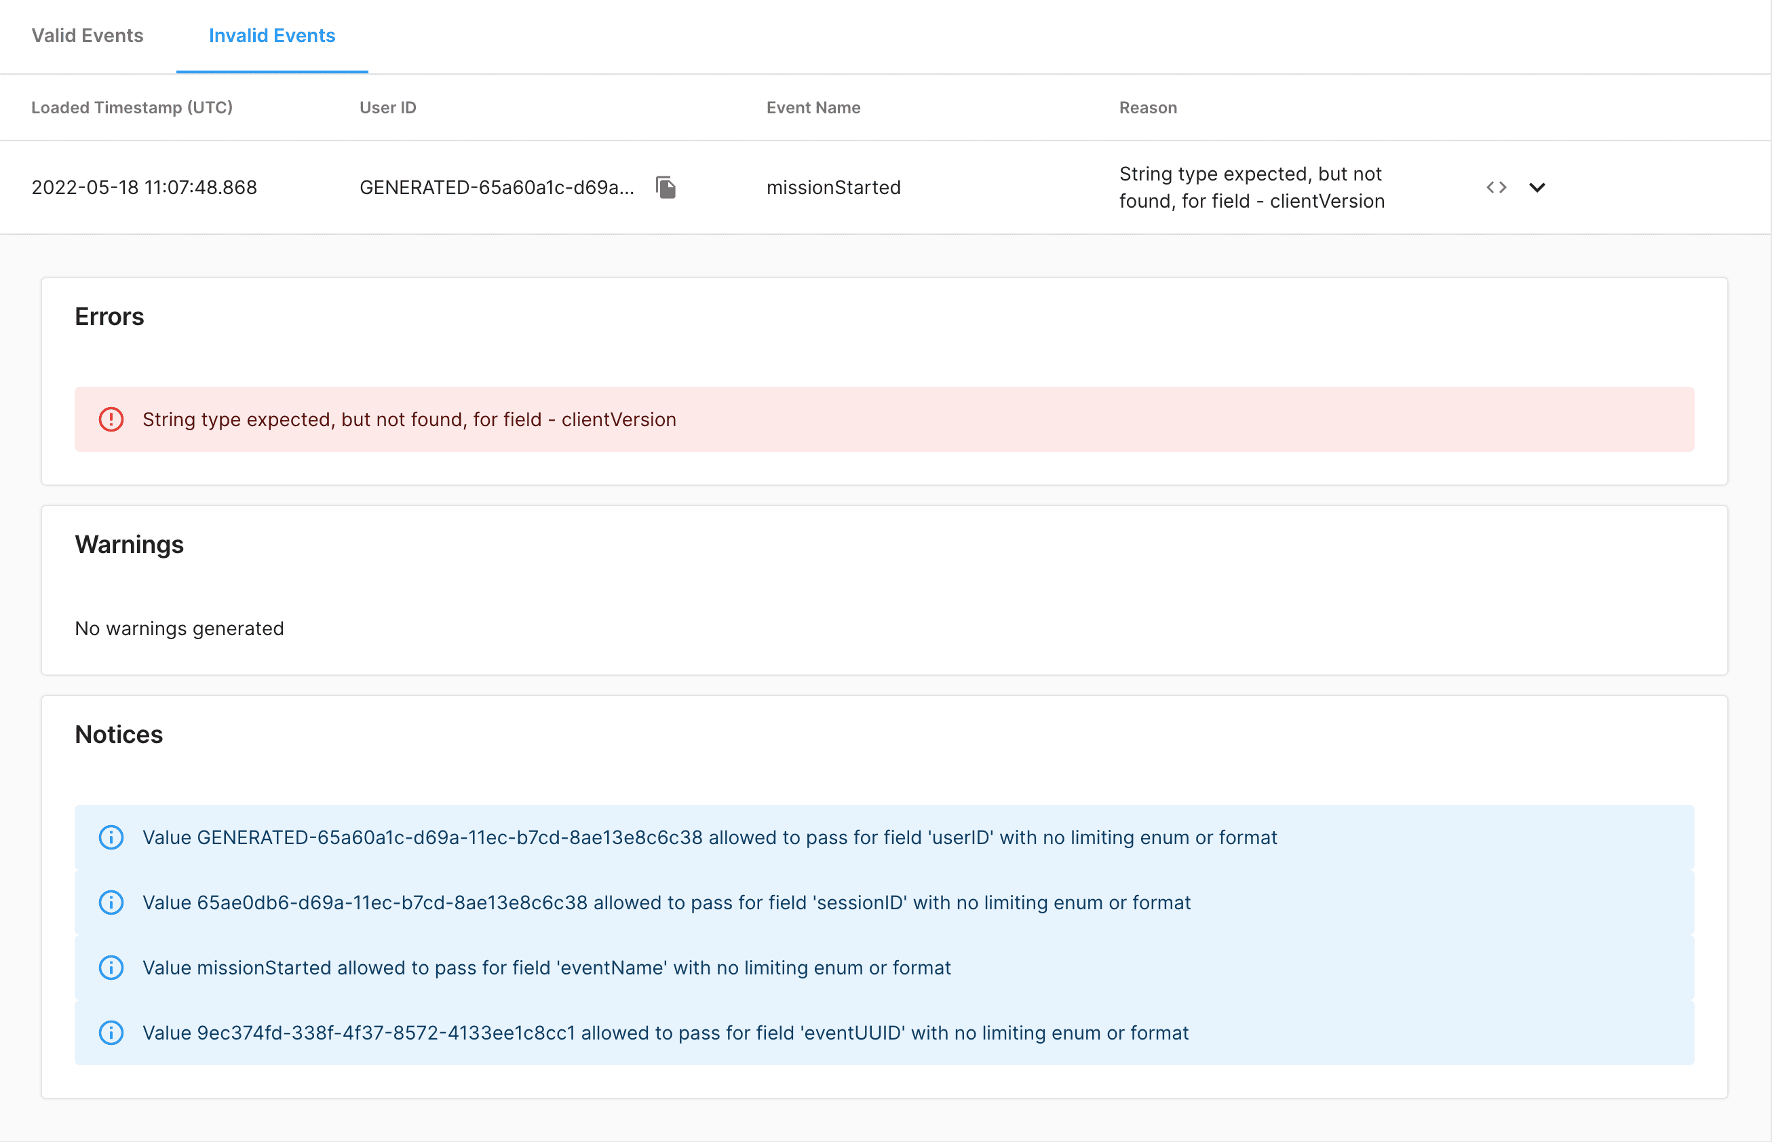1772x1142 pixels.
Task: Click info icon for sessionID notice
Action: click(x=111, y=903)
